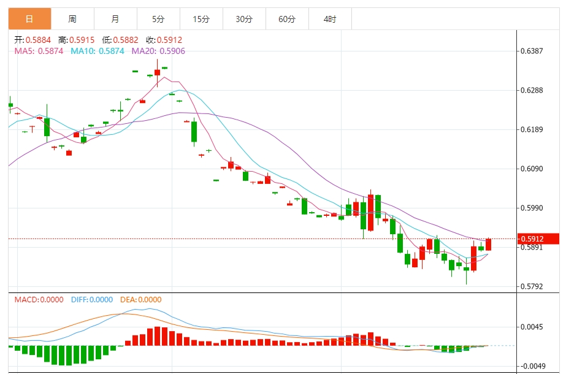Click the 0.6189 price axis label
The width and height of the screenshot is (566, 374).
point(531,129)
